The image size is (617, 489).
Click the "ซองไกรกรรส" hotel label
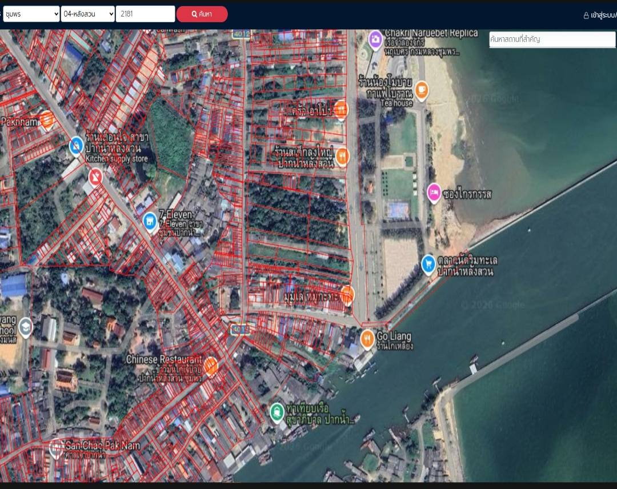pos(467,194)
